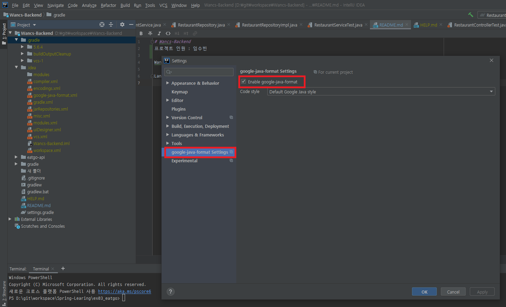506x307 pixels.
Task: Click the Wancs-Backend breadcrumb
Action: 23,15
